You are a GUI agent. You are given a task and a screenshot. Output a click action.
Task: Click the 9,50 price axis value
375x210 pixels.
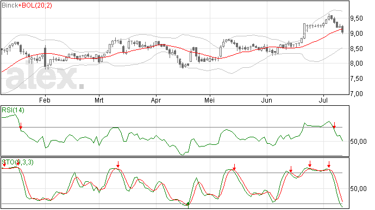tap(357, 18)
